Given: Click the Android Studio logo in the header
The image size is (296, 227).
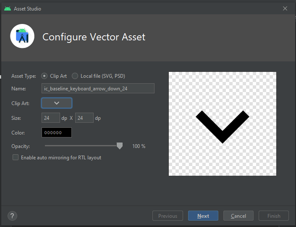Looking at the screenshot, I should pos(22,36).
